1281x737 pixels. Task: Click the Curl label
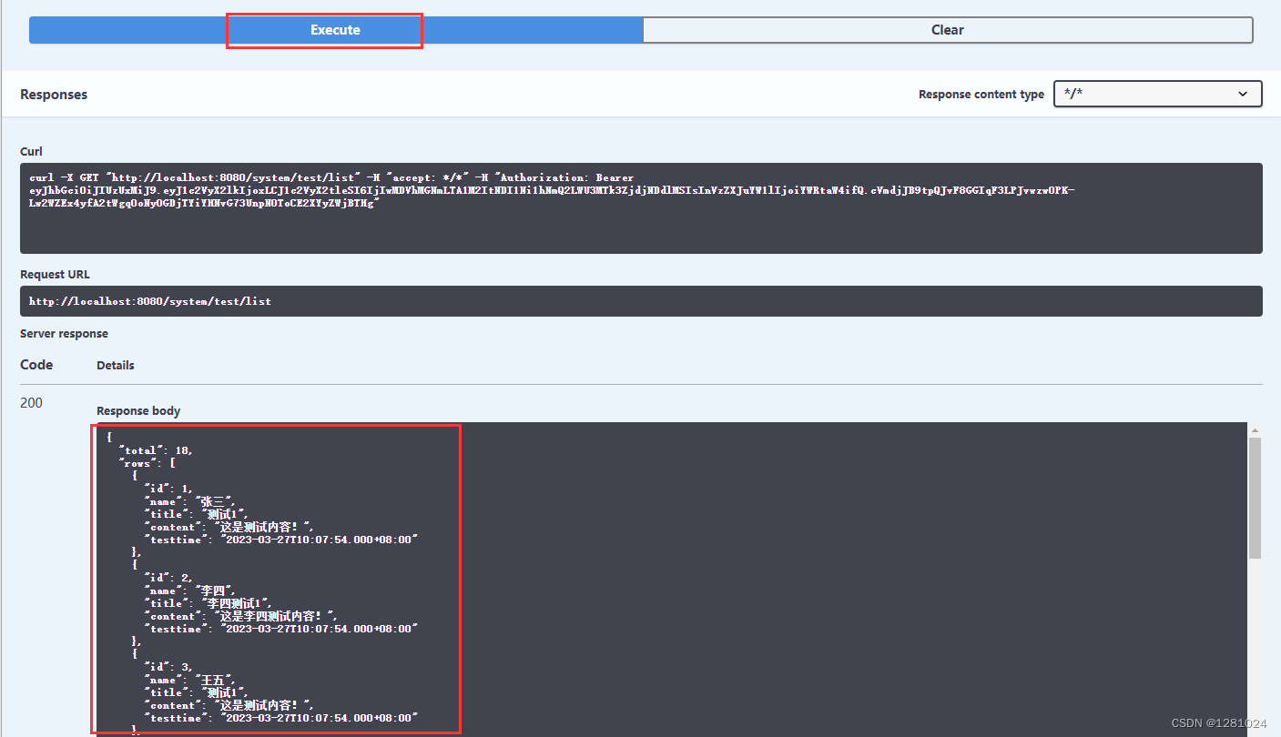tap(31, 152)
